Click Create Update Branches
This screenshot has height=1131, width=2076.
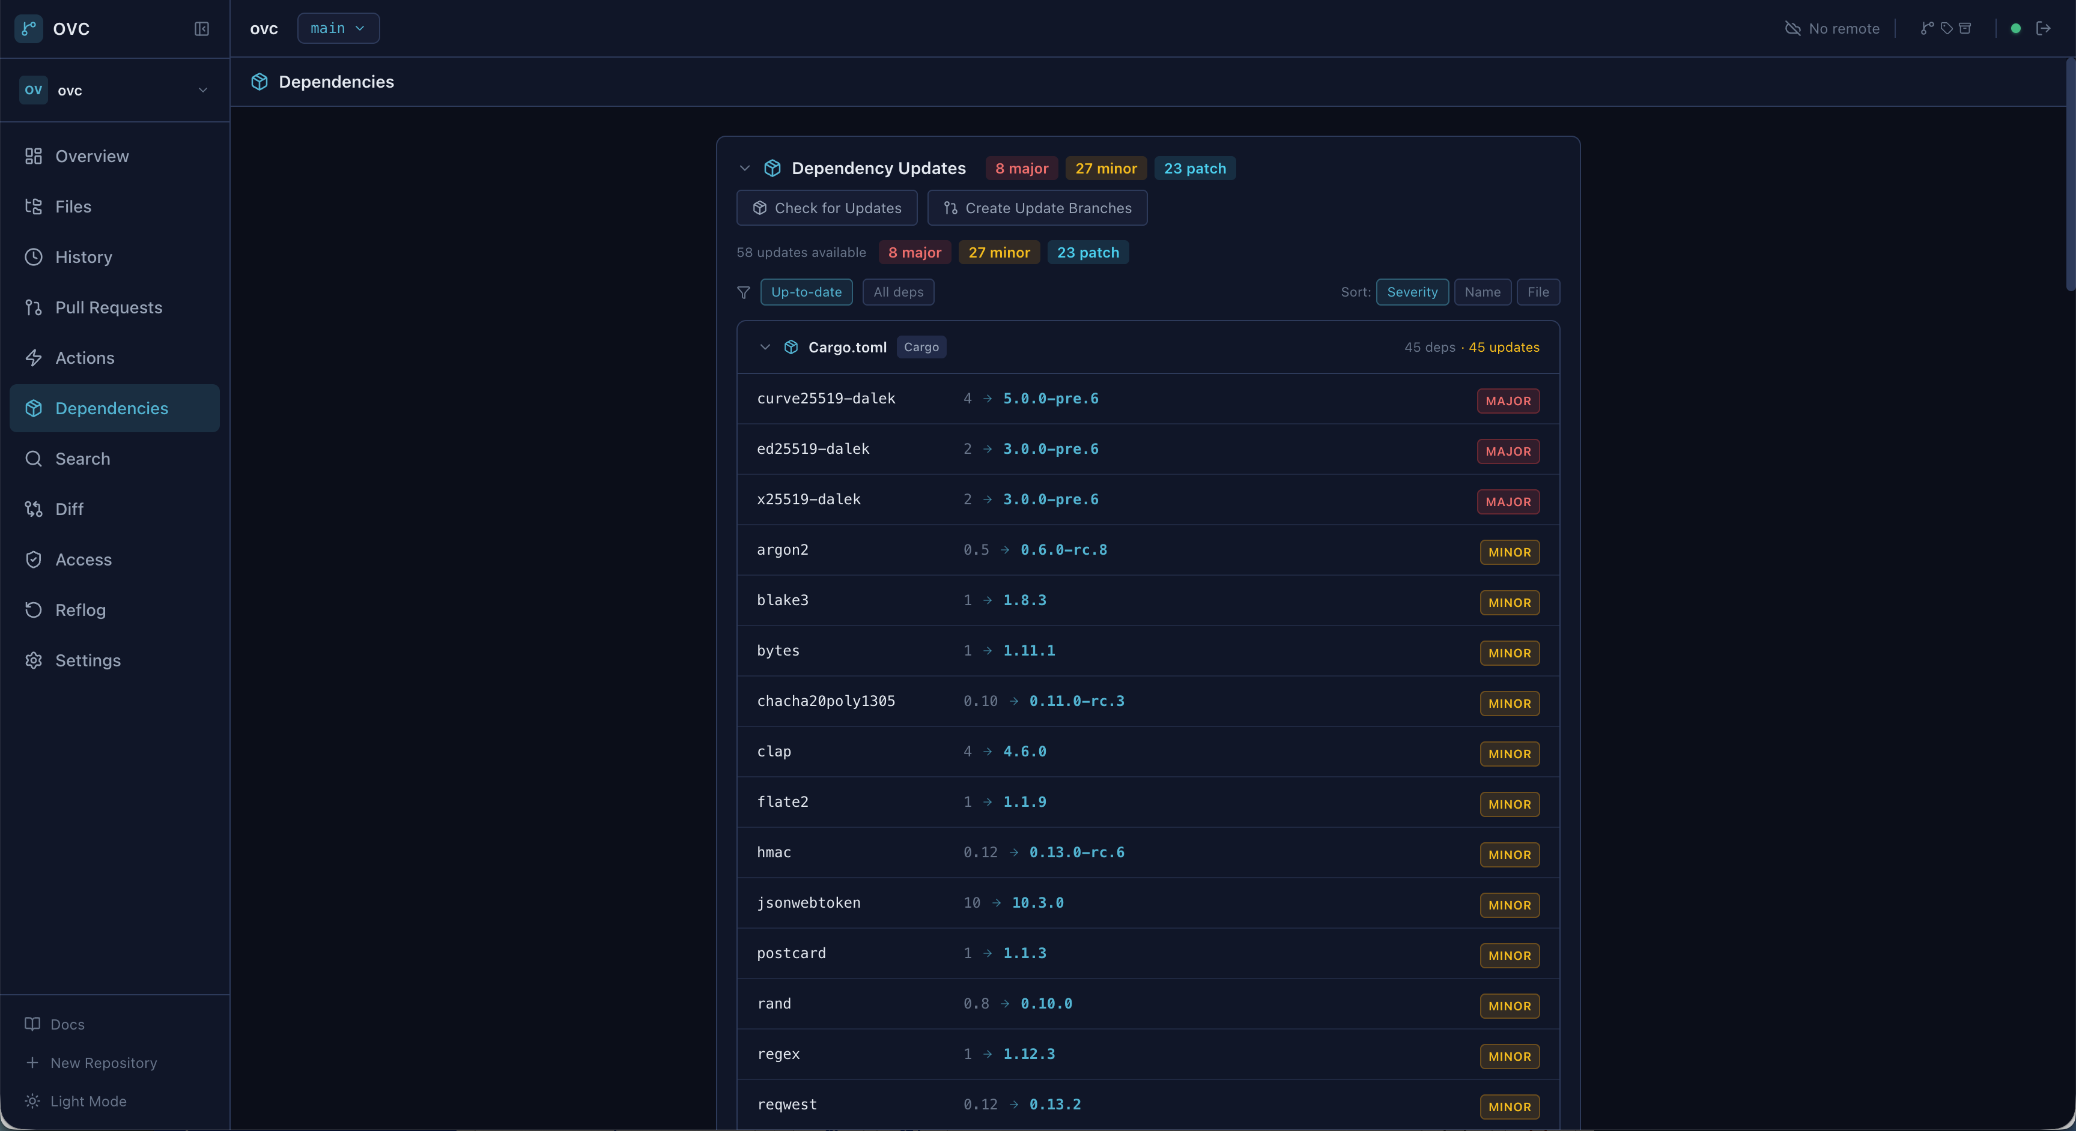click(x=1037, y=209)
